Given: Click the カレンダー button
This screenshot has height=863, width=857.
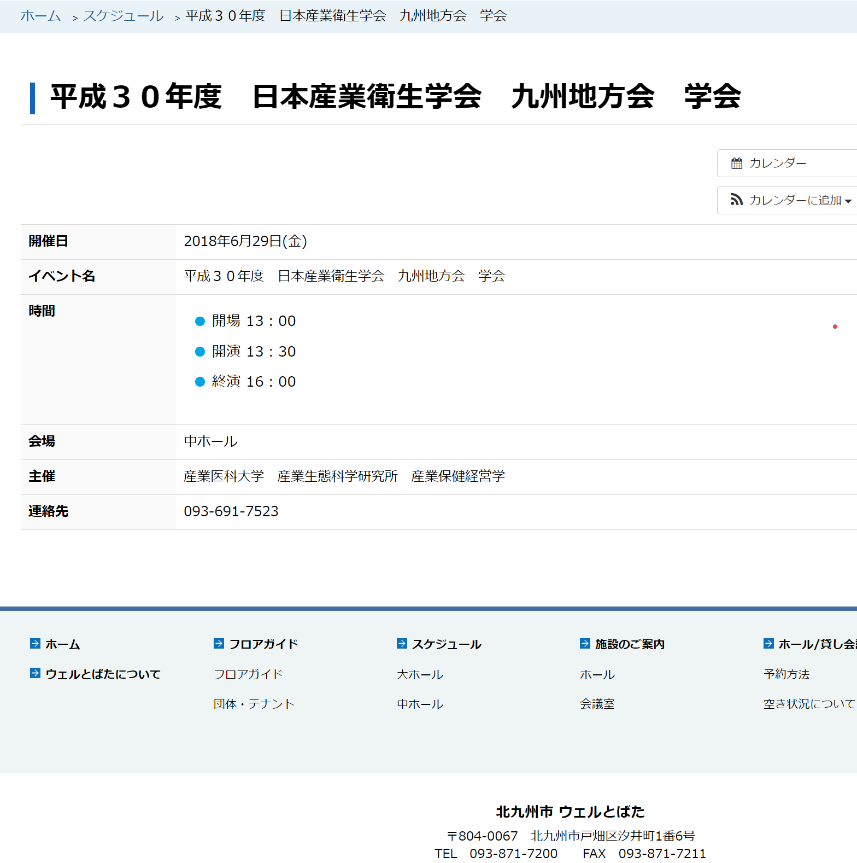Looking at the screenshot, I should click(x=787, y=163).
